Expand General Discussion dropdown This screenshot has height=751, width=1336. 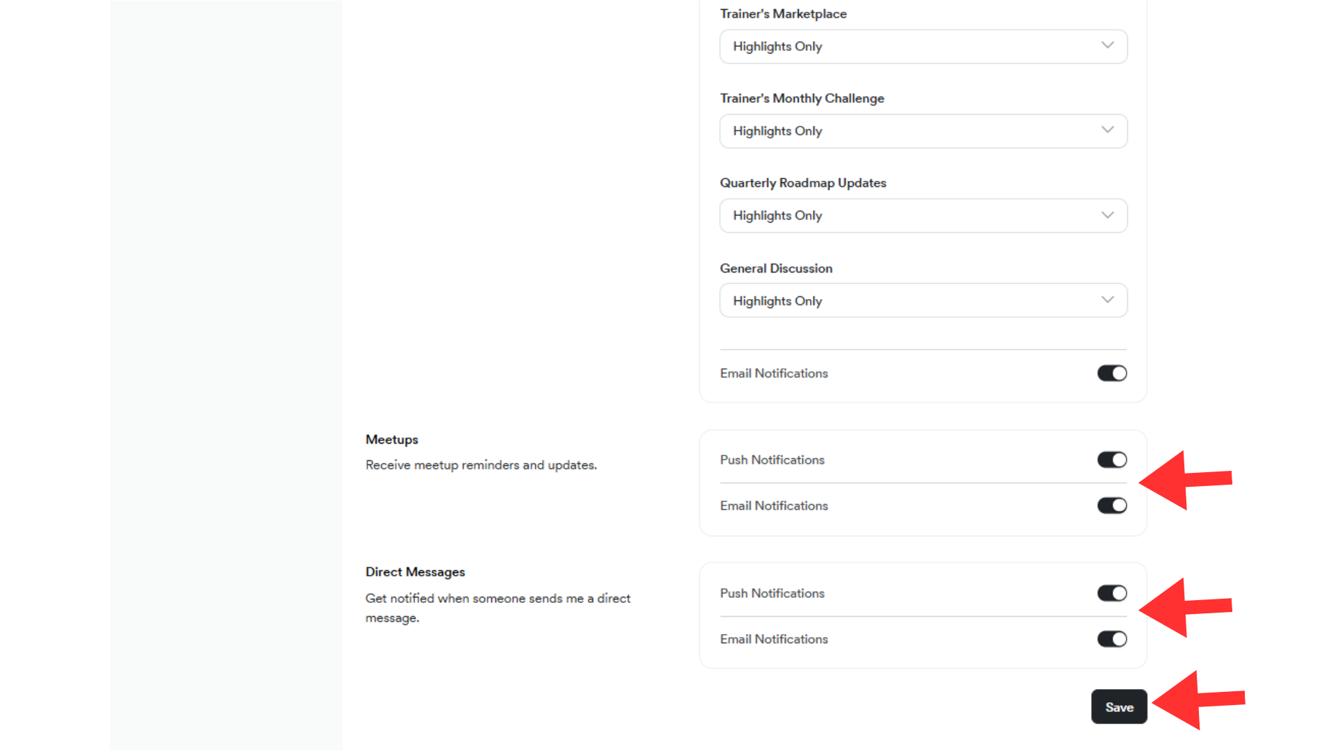[x=923, y=300]
